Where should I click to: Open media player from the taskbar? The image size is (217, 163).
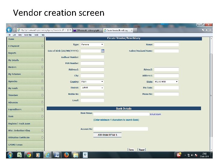click(38, 155)
